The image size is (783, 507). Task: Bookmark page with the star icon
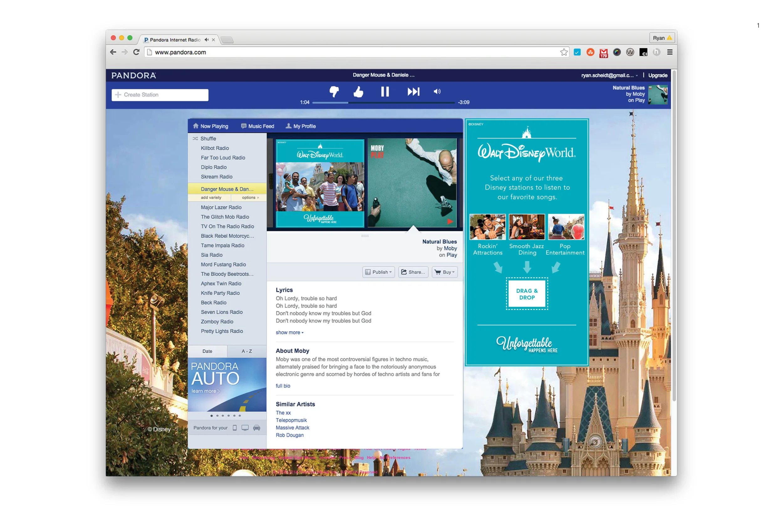[x=564, y=52]
